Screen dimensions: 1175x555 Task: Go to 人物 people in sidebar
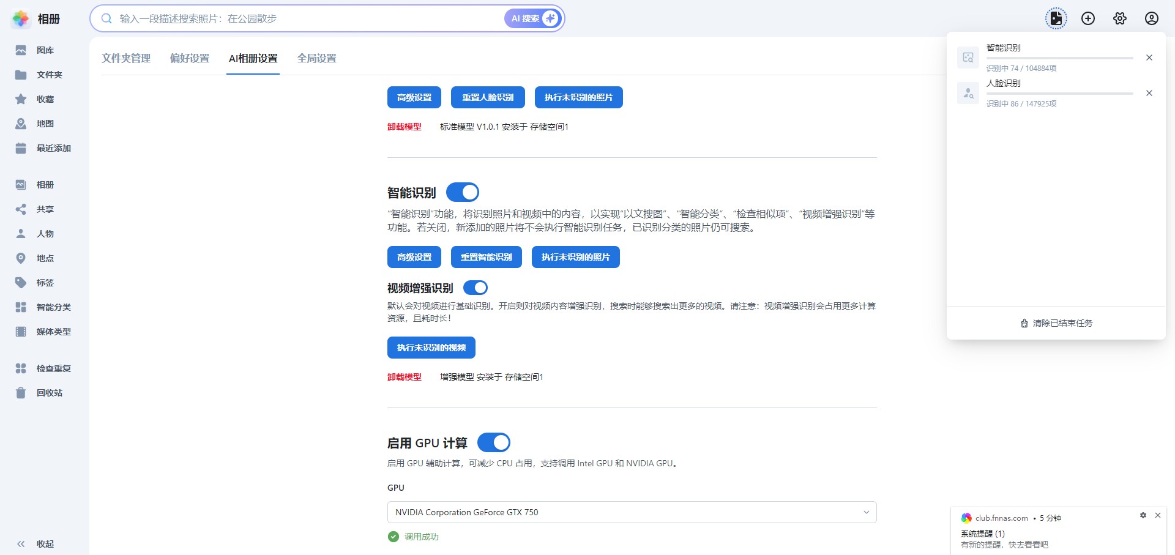(x=44, y=234)
